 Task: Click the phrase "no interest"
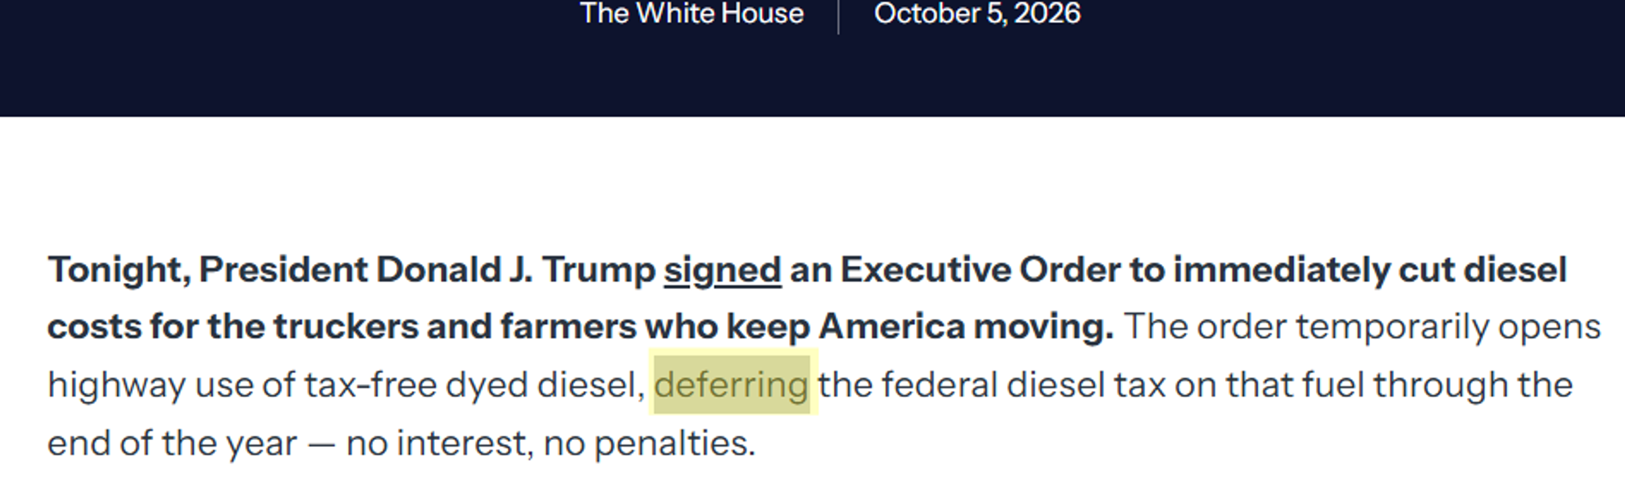tap(435, 443)
